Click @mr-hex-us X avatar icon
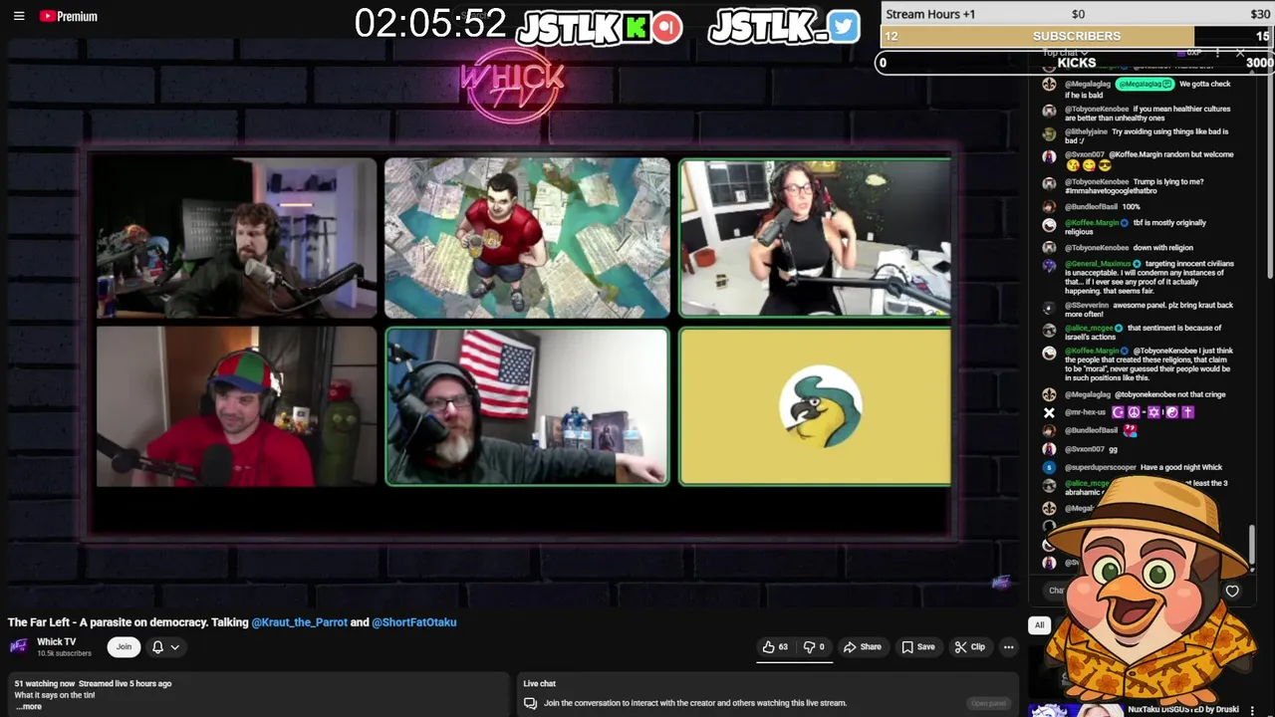The image size is (1275, 717). coord(1049,412)
